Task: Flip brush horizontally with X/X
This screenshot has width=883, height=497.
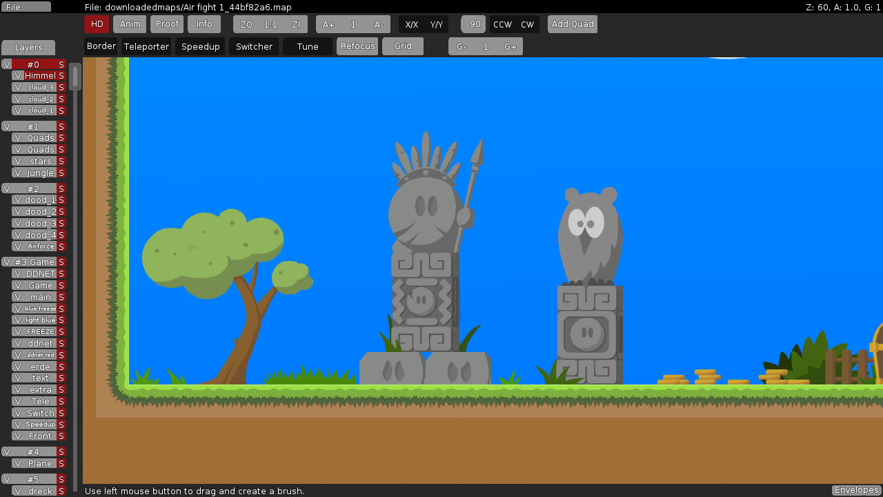Action: (x=411, y=24)
